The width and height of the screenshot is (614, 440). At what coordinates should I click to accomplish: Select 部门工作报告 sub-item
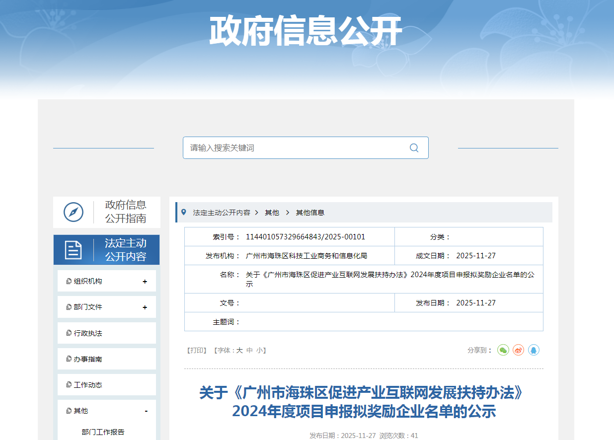[103, 432]
